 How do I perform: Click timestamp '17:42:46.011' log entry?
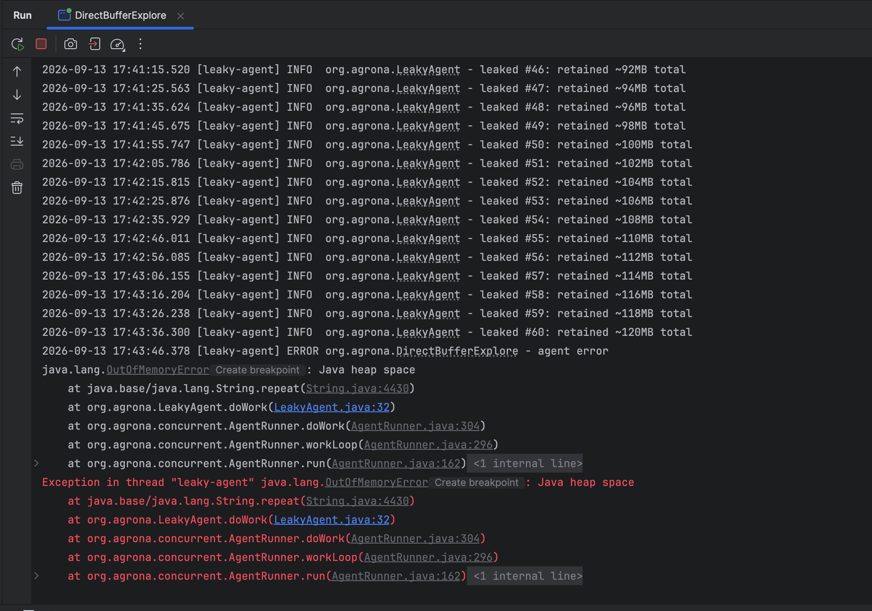[151, 239]
